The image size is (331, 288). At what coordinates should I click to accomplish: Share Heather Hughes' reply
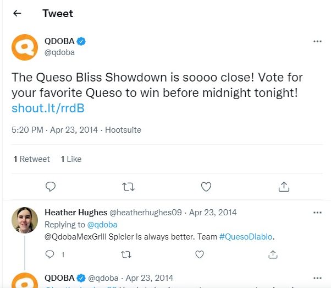273,254
